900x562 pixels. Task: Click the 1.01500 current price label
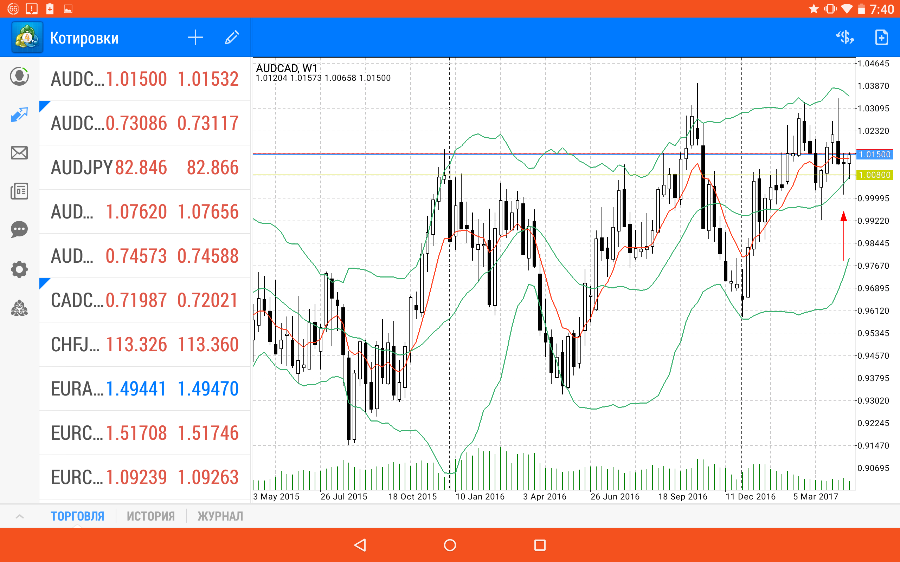pos(875,154)
